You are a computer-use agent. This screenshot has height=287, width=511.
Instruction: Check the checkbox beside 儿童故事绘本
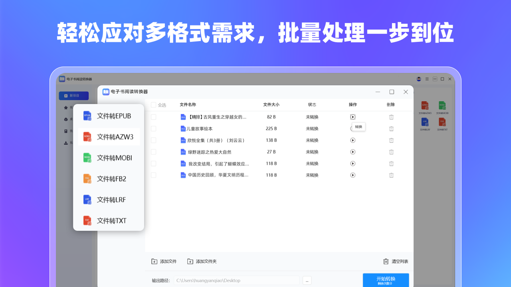point(153,128)
